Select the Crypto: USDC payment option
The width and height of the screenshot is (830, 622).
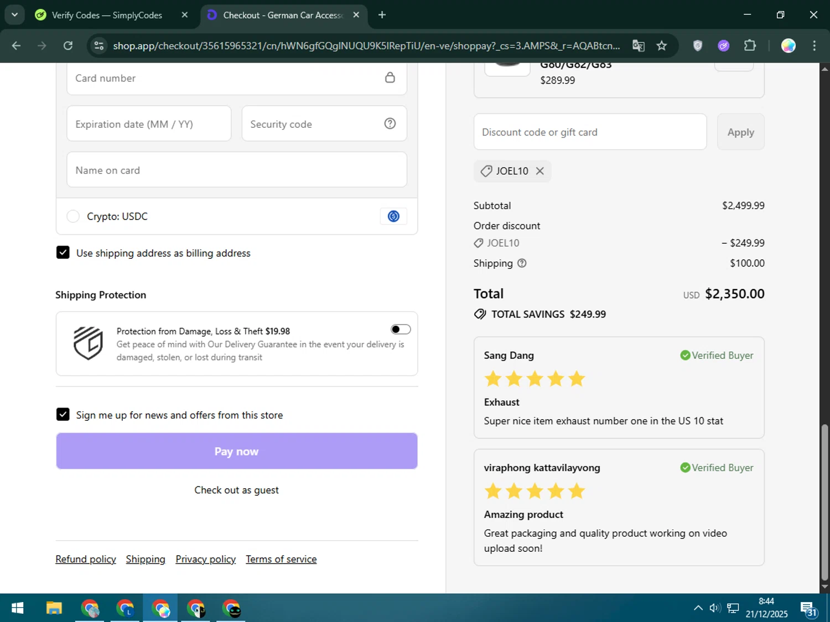73,216
